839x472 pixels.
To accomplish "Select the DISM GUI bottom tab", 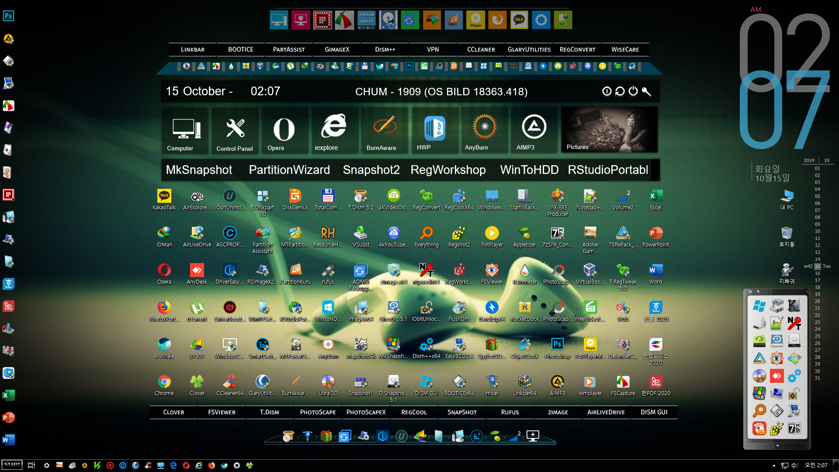I will click(x=654, y=412).
